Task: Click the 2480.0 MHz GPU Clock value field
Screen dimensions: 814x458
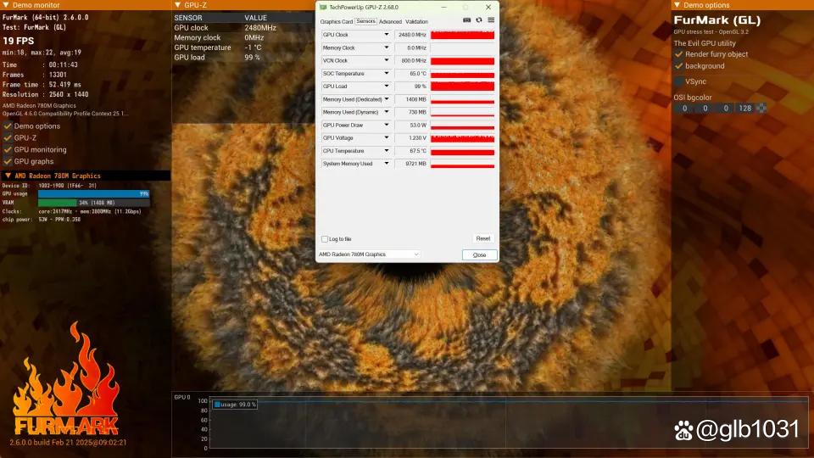Action: click(411, 35)
